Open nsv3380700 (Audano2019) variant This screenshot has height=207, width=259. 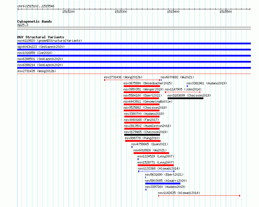pyautogui.click(x=144, y=114)
